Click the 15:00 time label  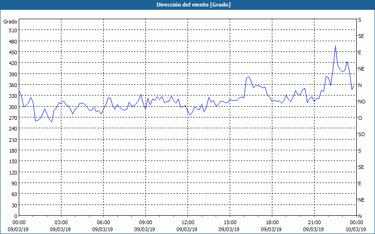230,223
